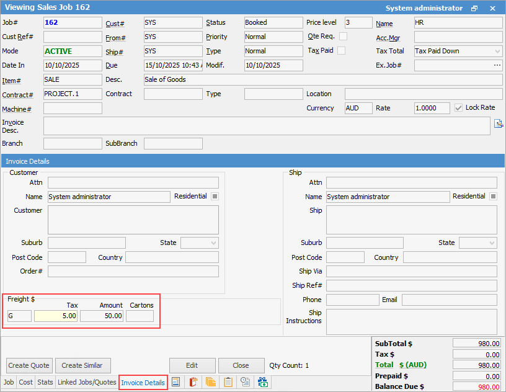Screen dimensions: 506x392
Task: Toggle the Qte Req. checkbox
Action: tap(343, 37)
